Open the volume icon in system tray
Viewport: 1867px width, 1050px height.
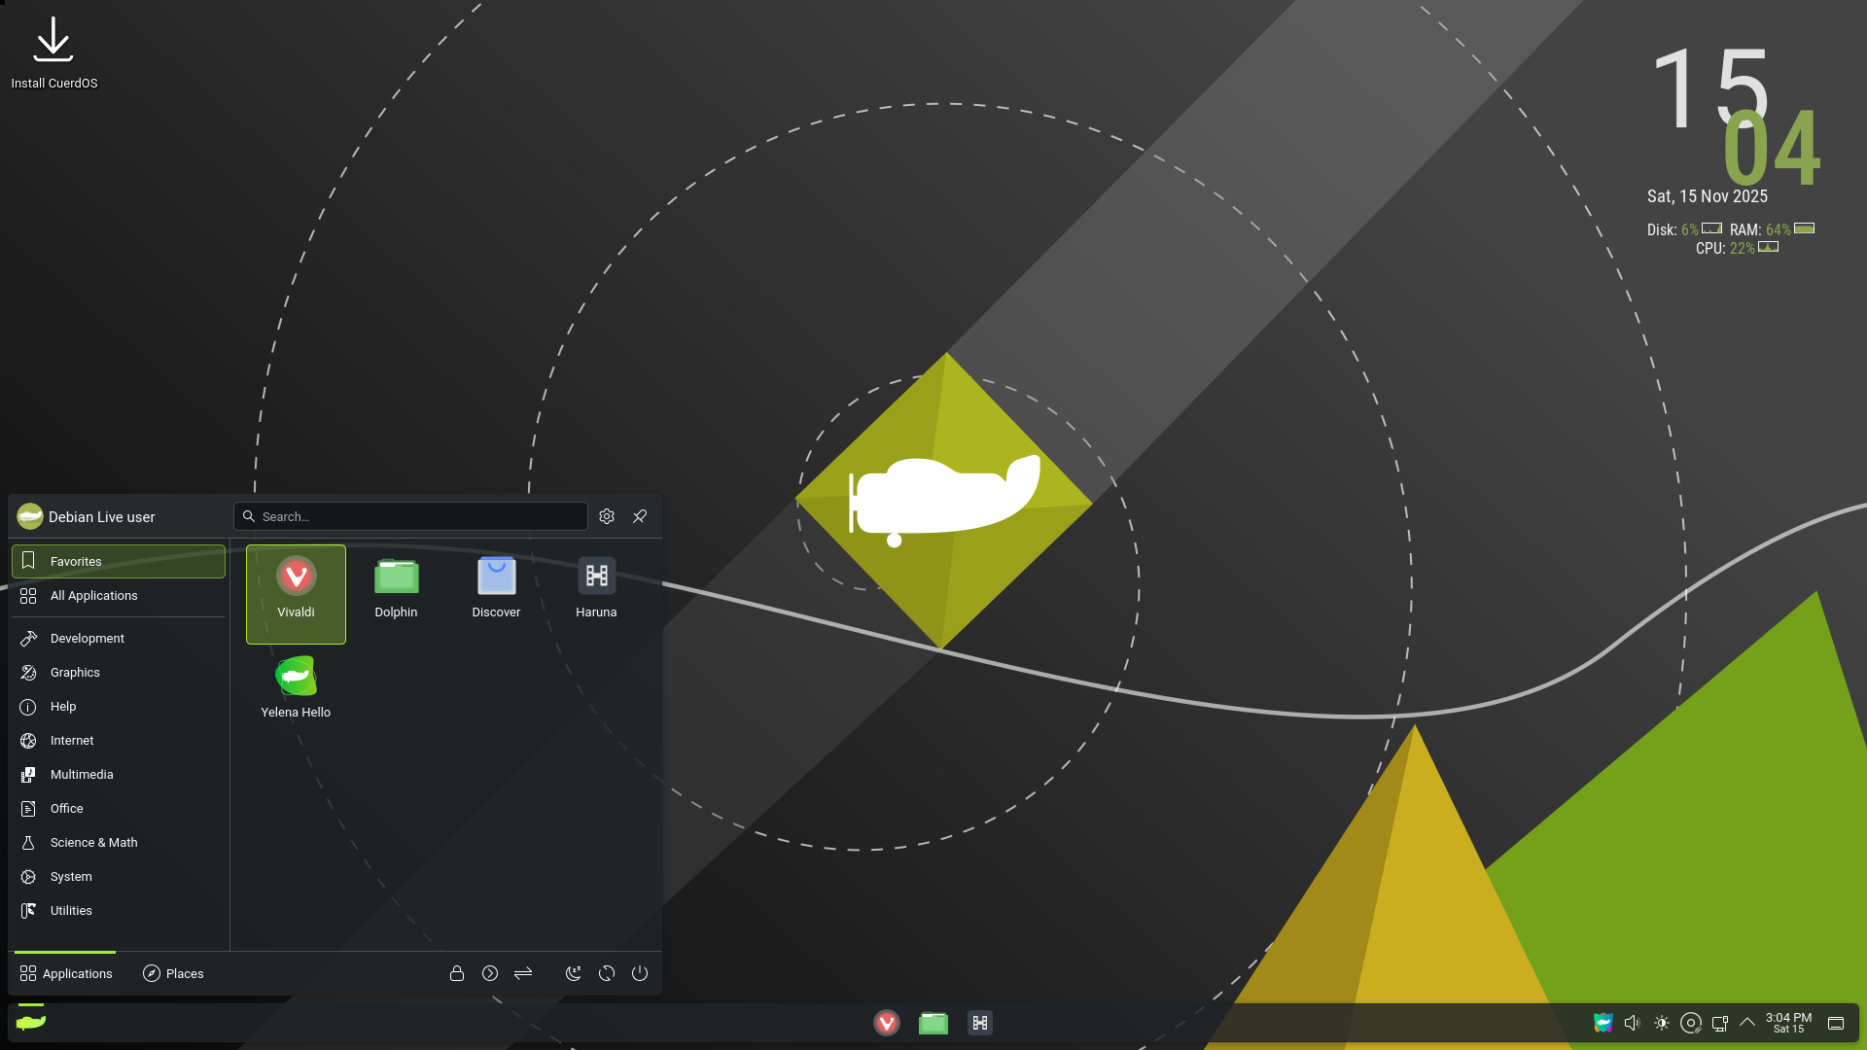tap(1633, 1023)
